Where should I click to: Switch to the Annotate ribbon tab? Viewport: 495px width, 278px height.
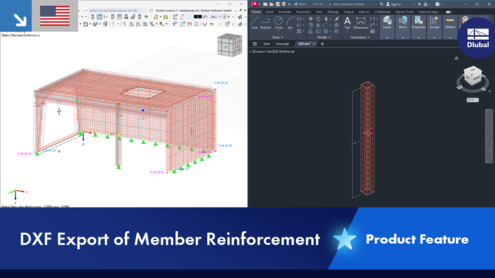tap(284, 12)
